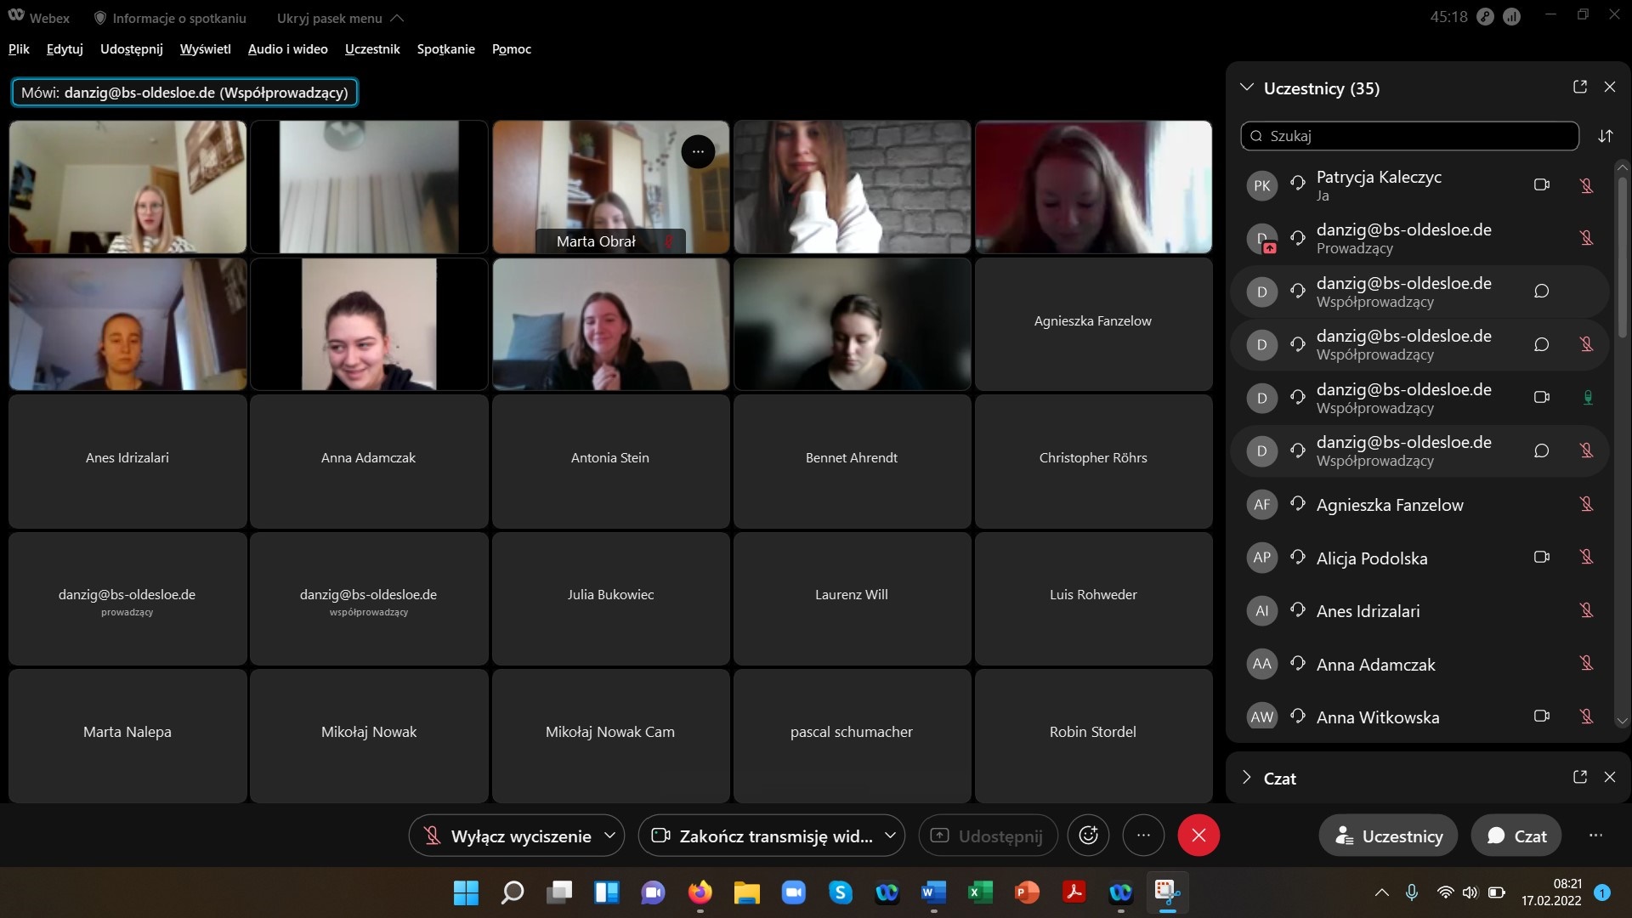Pop out the Czat panel
The width and height of the screenshot is (1632, 918).
point(1580,777)
